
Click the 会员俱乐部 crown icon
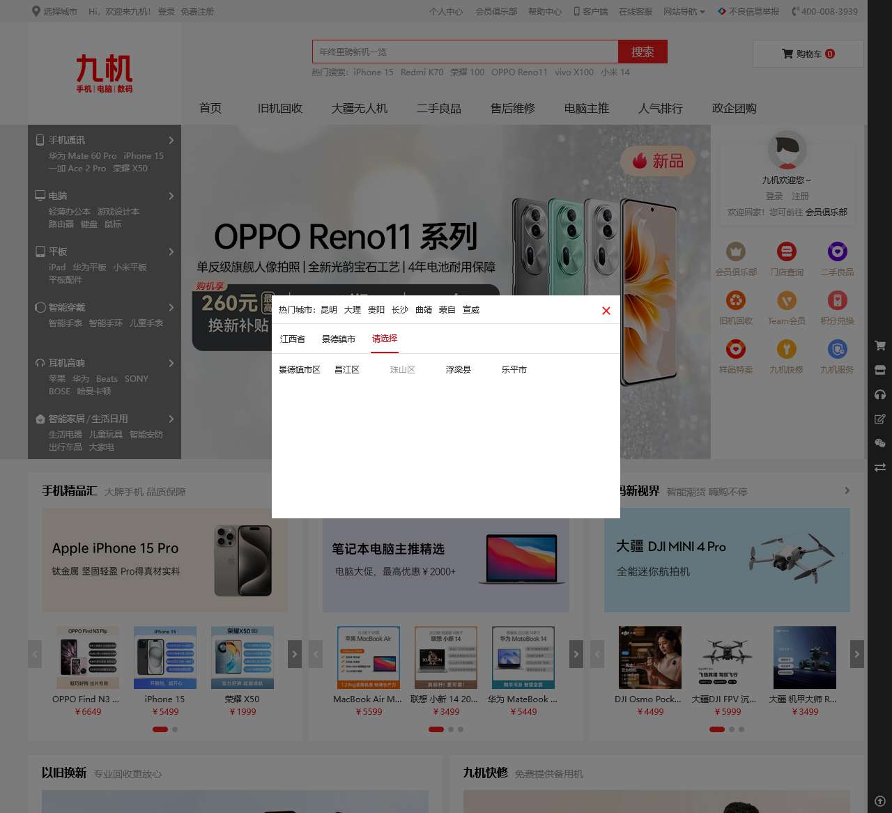pyautogui.click(x=736, y=251)
